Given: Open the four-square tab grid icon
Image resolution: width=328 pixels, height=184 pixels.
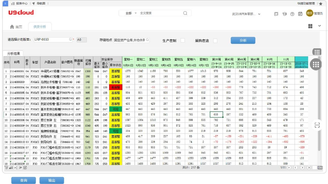Looking at the screenshot, I should point(311,26).
